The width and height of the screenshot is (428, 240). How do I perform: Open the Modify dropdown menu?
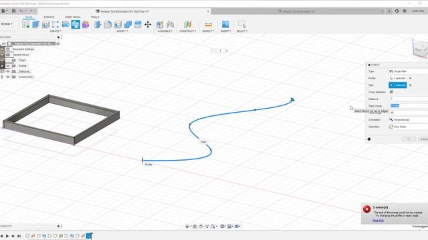[x=122, y=31]
